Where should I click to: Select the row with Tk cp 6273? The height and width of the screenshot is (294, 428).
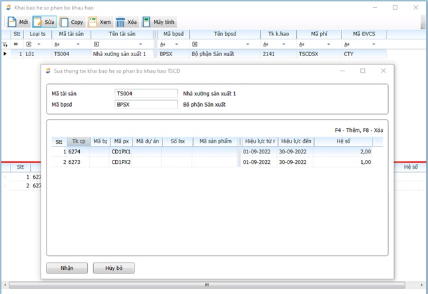(x=75, y=162)
